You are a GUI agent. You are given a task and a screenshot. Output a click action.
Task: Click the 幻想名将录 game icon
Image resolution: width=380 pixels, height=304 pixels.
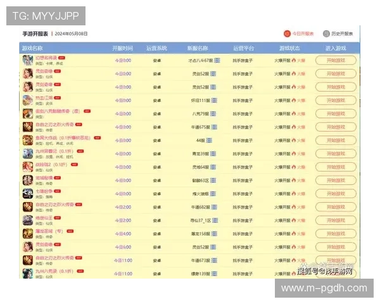(28, 60)
